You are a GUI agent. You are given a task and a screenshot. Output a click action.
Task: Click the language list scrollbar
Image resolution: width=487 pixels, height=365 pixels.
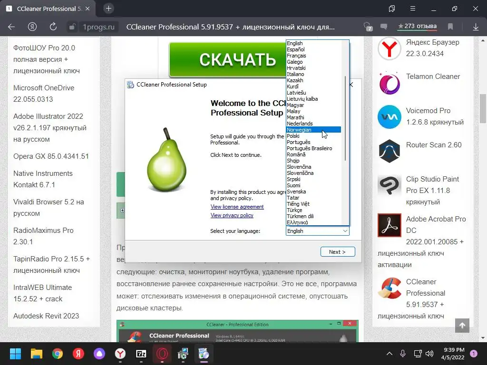pos(345,118)
